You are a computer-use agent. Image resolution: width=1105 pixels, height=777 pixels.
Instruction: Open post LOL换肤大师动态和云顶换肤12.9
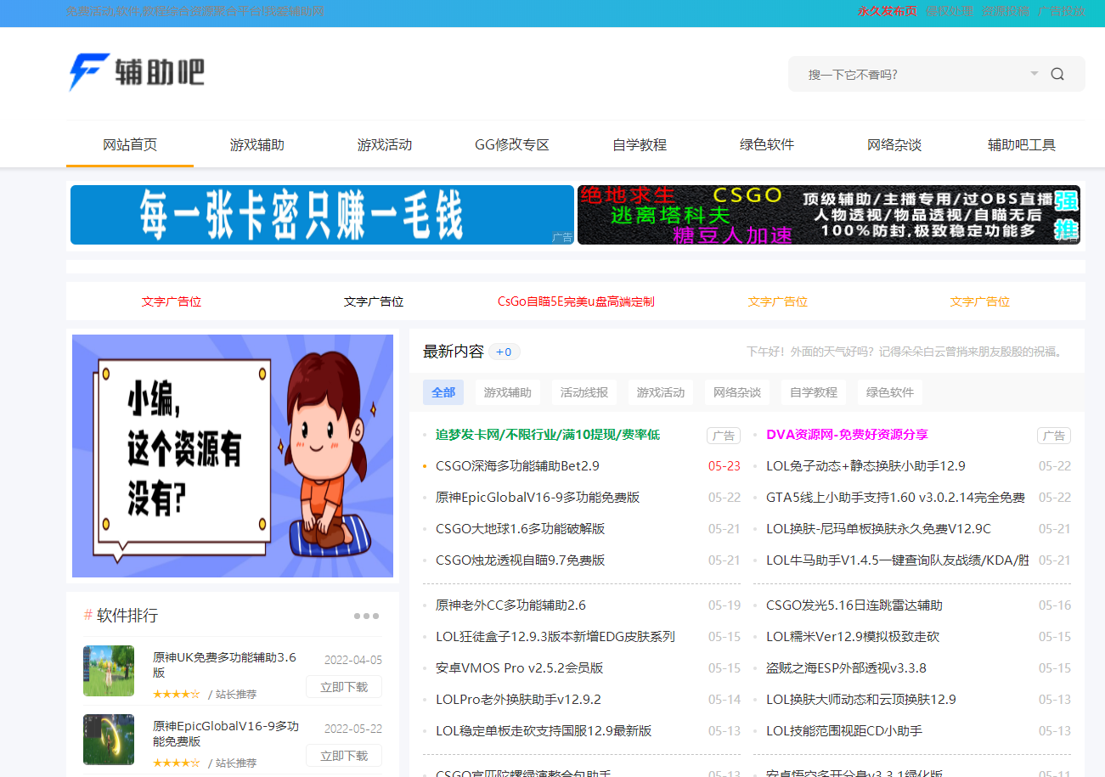pyautogui.click(x=861, y=700)
